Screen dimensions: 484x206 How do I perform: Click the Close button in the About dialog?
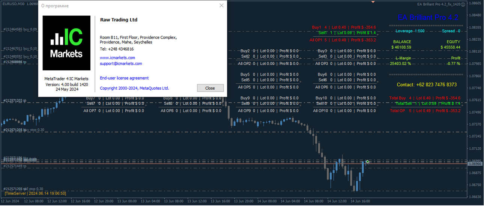(x=210, y=88)
